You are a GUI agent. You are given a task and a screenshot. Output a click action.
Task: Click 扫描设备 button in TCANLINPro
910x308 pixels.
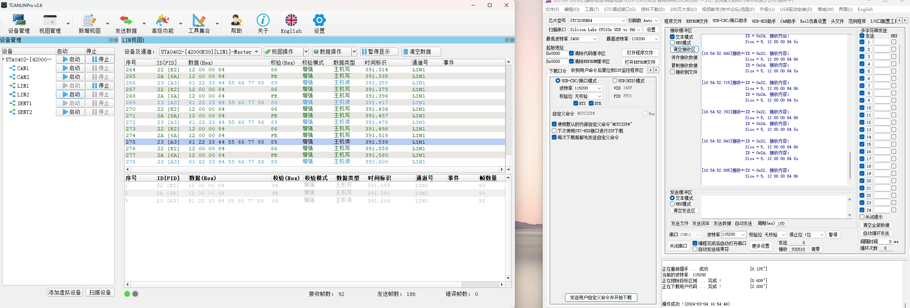[100, 292]
